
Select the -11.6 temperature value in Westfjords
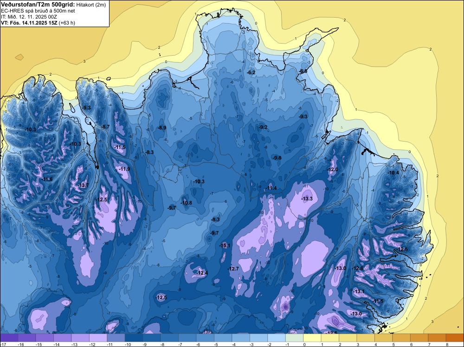(47, 179)
